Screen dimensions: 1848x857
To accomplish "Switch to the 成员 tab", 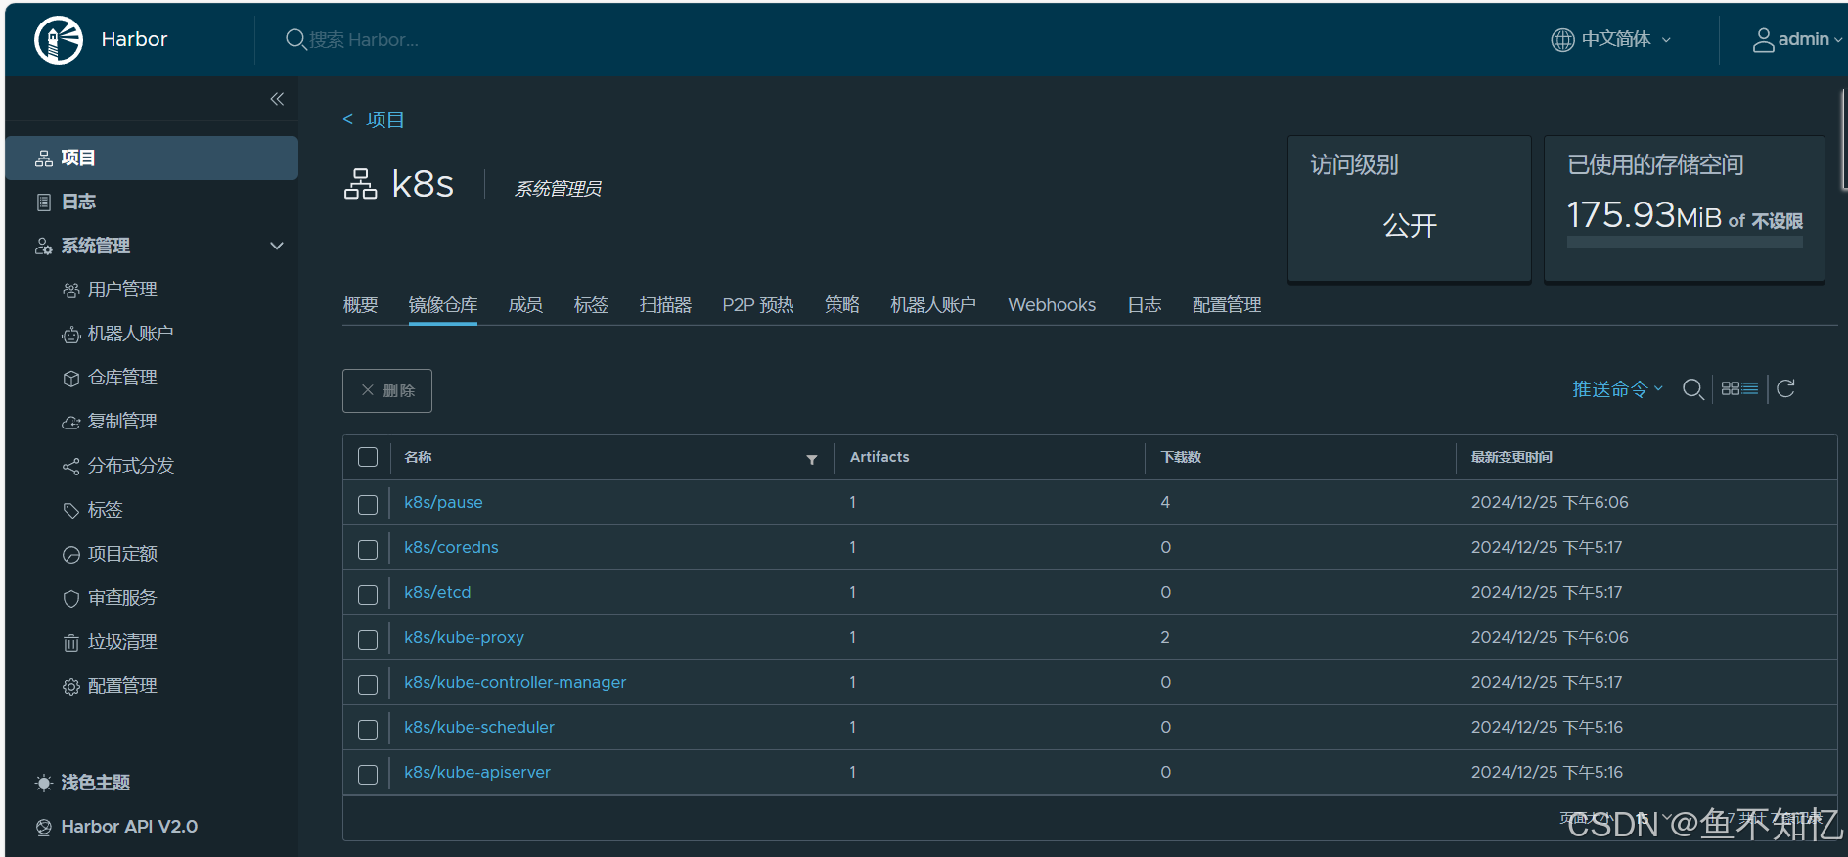I will [x=525, y=305].
